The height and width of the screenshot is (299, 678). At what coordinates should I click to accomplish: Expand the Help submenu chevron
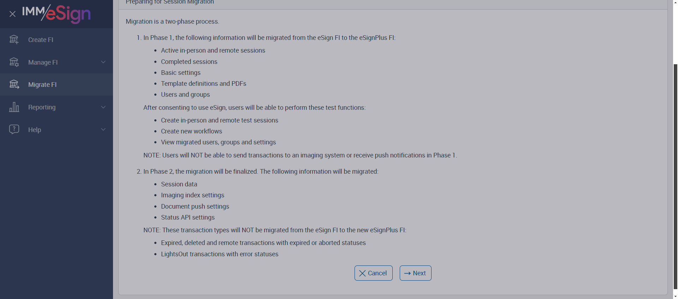tap(103, 130)
